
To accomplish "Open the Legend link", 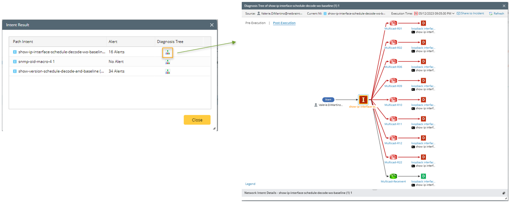I will 250,184.
